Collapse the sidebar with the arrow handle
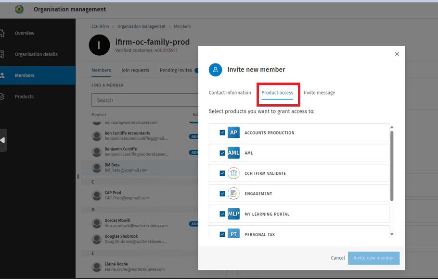Screen dimensions: 438x279 pyautogui.click(x=3, y=140)
